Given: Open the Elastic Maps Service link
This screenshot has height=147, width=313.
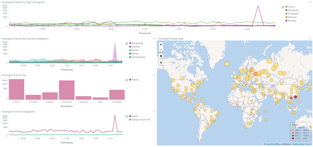Looking at the screenshot, I should point(302,144).
